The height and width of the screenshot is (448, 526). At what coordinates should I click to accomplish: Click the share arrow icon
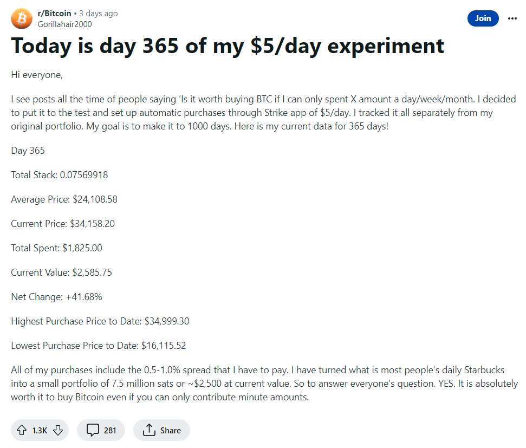[149, 430]
